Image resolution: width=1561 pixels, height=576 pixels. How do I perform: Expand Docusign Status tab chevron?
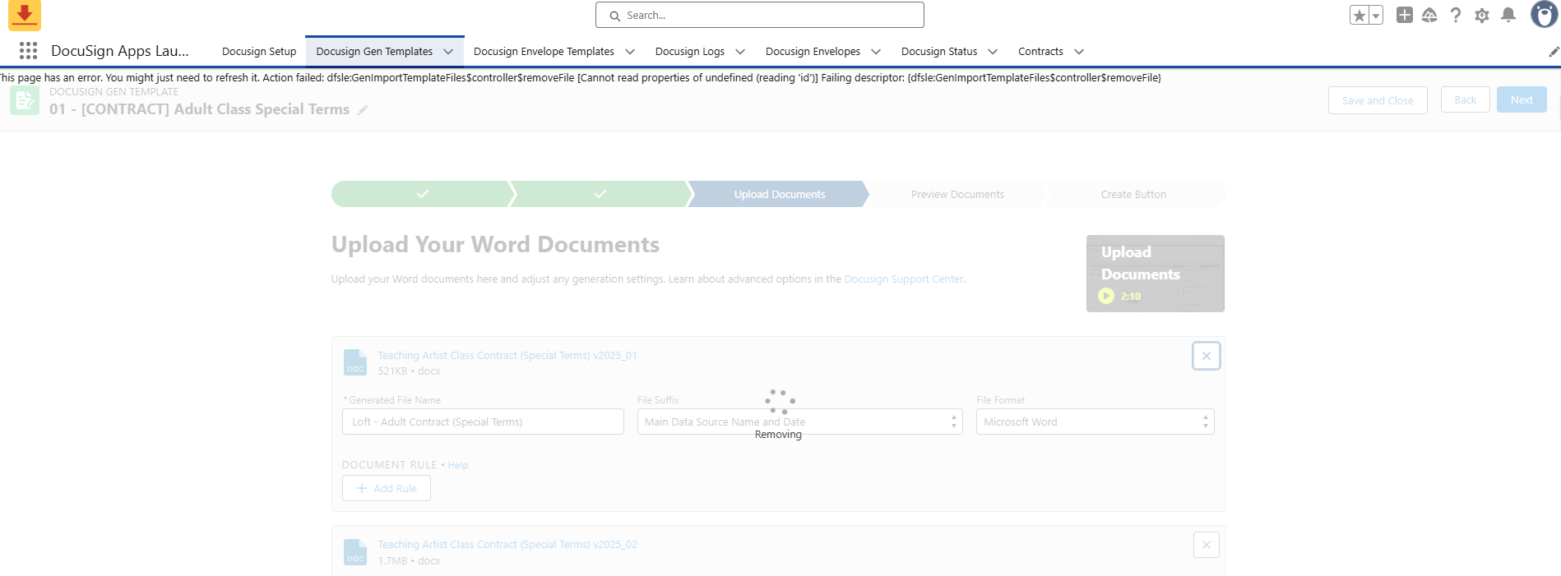(x=993, y=52)
